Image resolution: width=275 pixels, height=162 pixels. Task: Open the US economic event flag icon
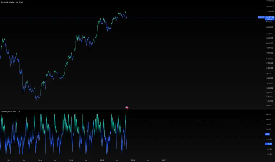(127, 107)
